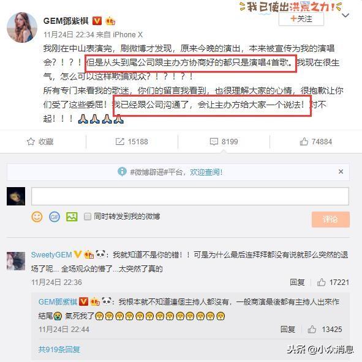Click the favorite star icon 收藏

[31, 141]
